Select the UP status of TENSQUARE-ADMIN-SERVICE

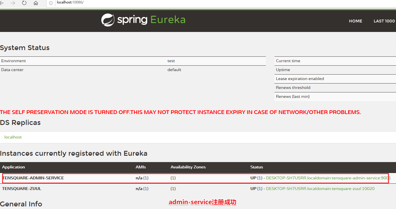253,178
